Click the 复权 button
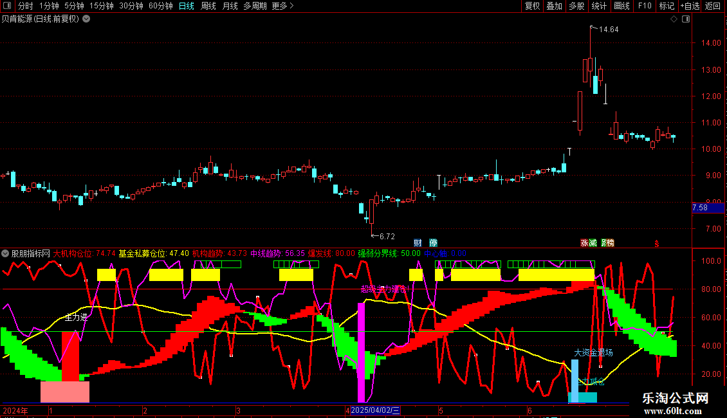The width and height of the screenshot is (727, 418). pos(532,6)
